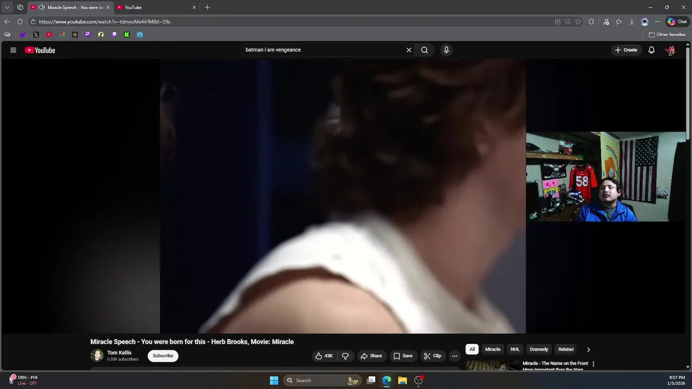Open the Create menu
Screen dimensions: 692x389
click(x=626, y=50)
